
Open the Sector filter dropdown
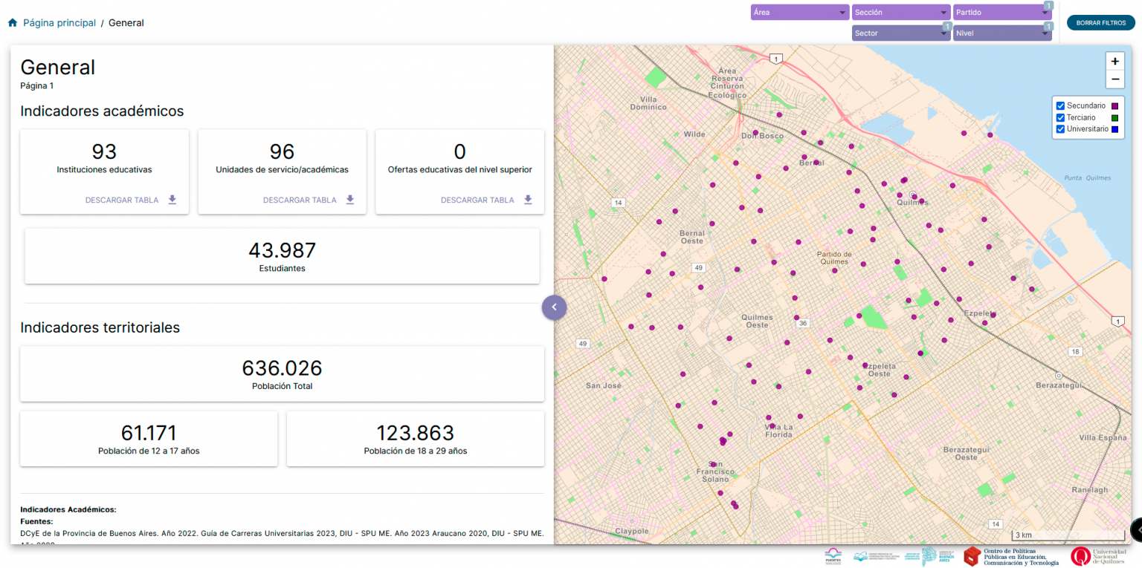pos(901,33)
